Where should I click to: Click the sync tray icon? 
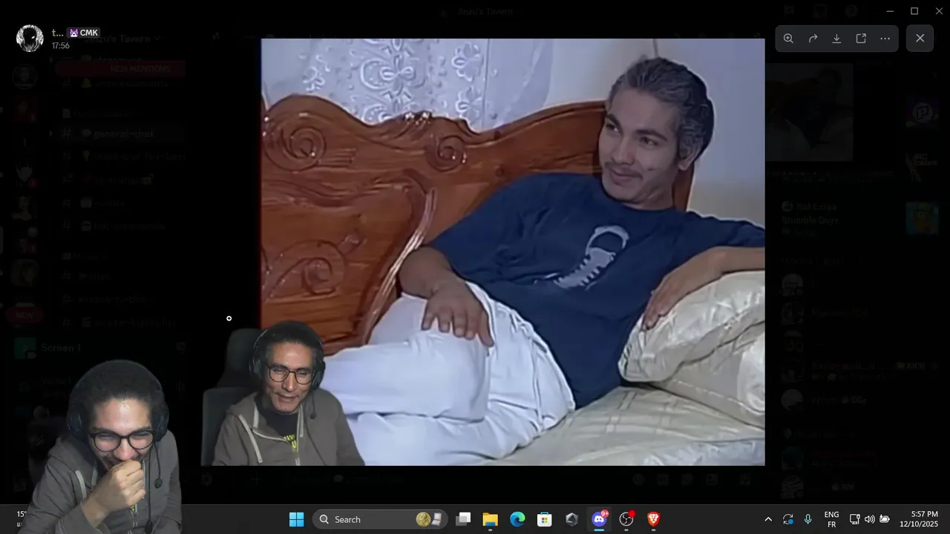(x=788, y=519)
